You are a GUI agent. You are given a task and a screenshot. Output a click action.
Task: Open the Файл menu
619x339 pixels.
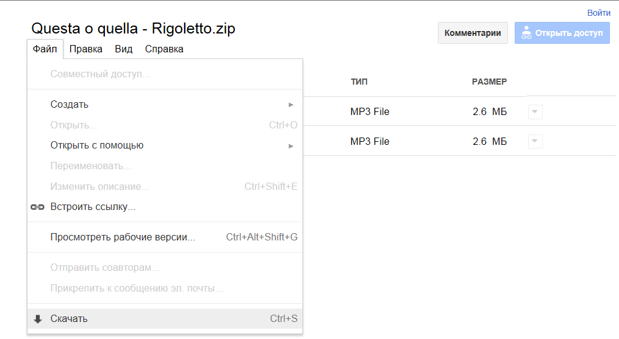(x=45, y=49)
